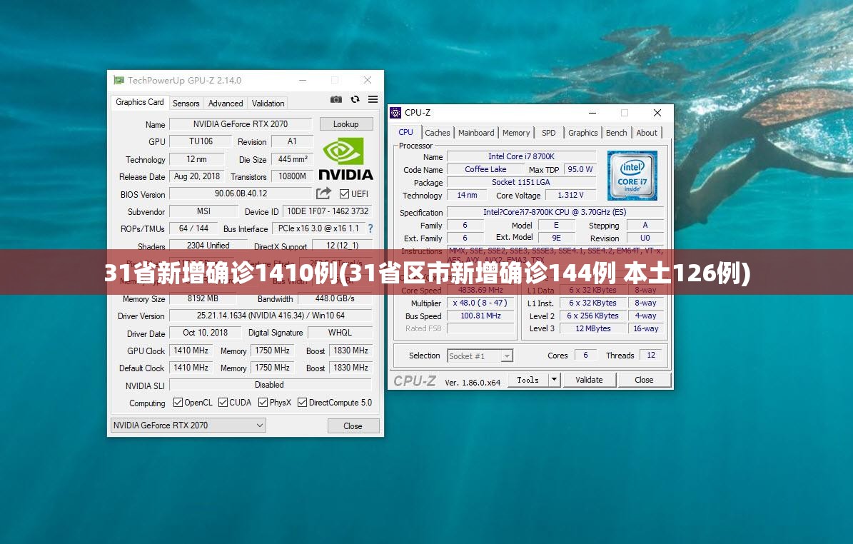Click the GPU name field NVIDIA GeForce RTX 2070
Viewport: 853px width, 544px height.
click(x=241, y=124)
